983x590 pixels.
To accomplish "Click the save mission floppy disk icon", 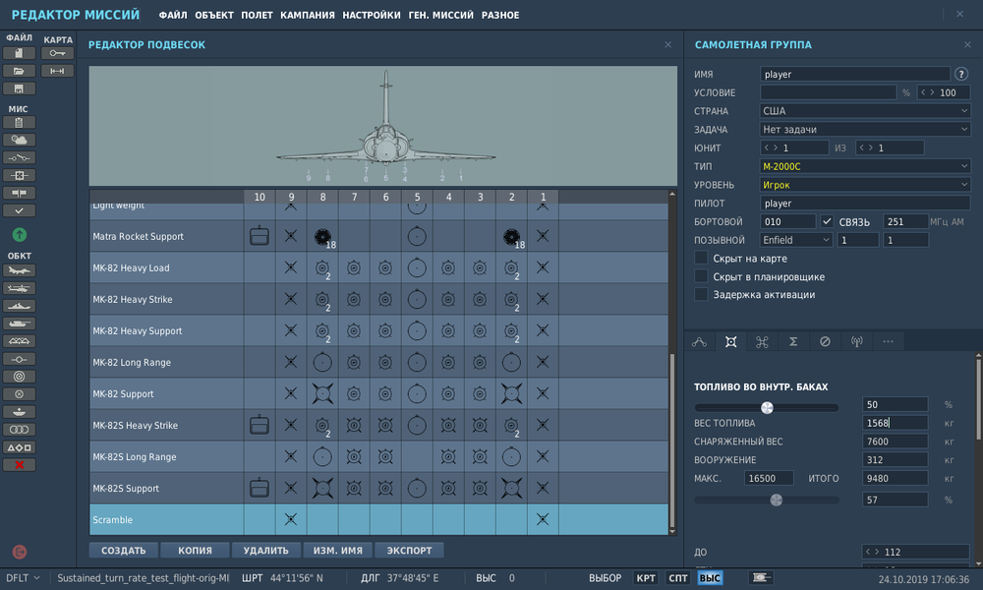I will coord(20,88).
